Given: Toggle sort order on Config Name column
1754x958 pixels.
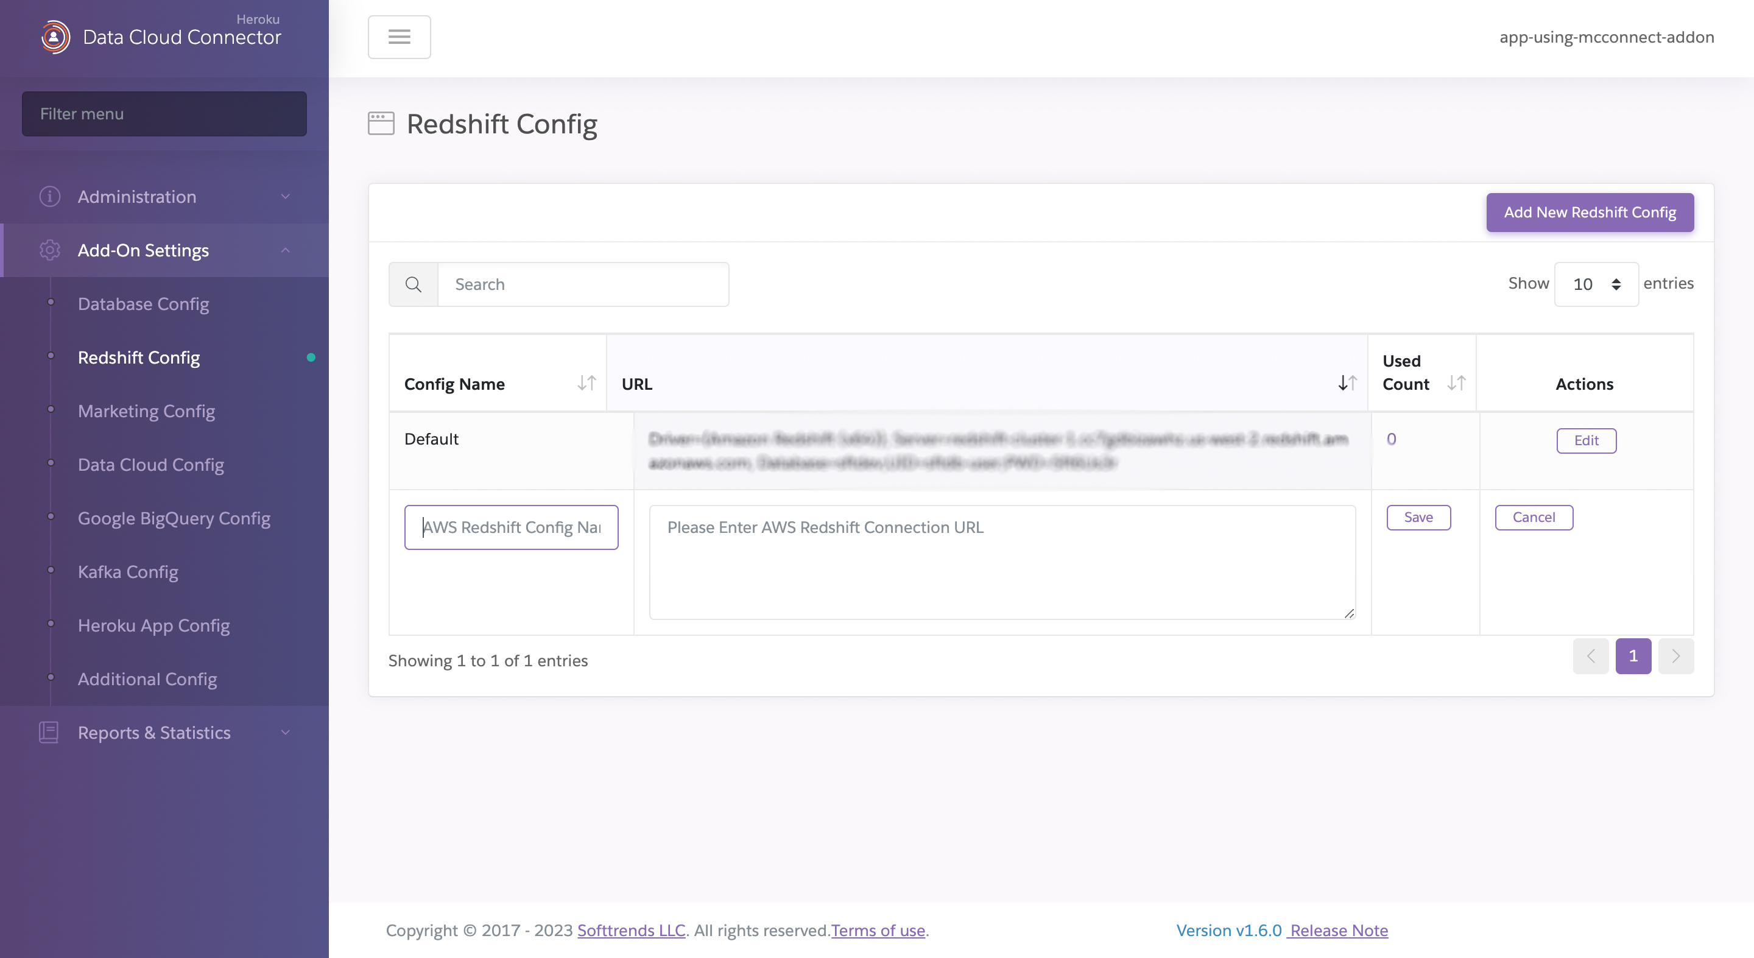Looking at the screenshot, I should (x=586, y=382).
